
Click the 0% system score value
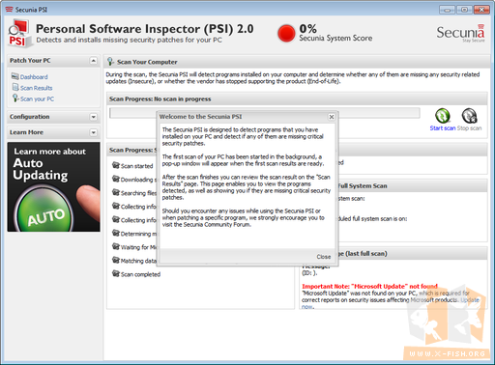(x=307, y=29)
